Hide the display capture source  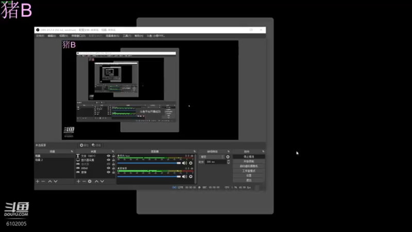coord(109,160)
